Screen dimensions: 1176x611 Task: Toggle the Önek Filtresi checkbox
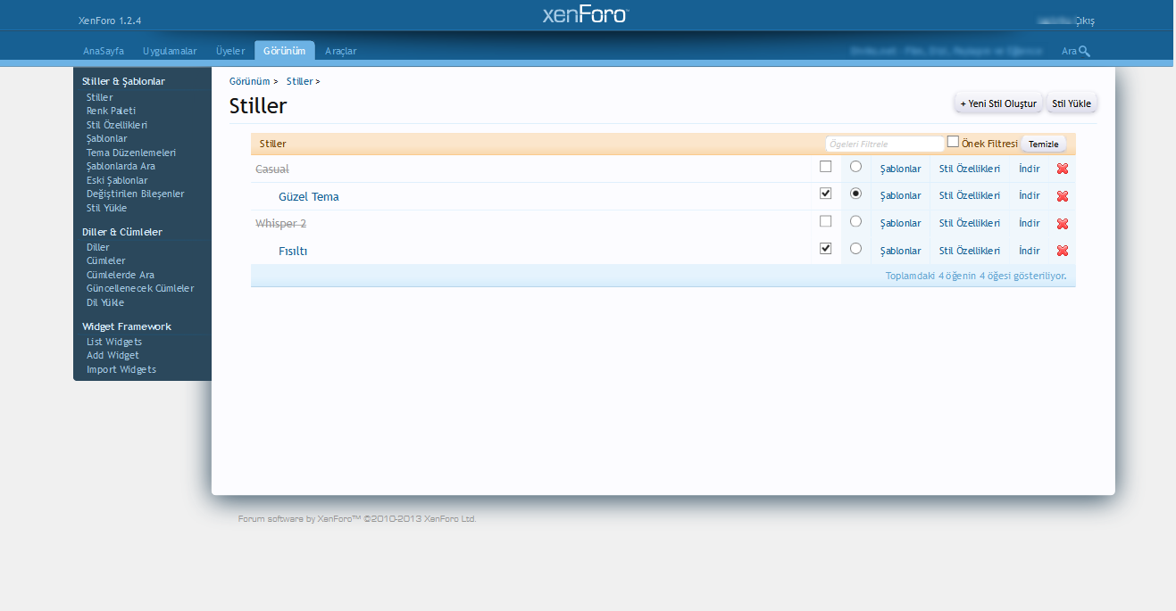click(x=953, y=142)
